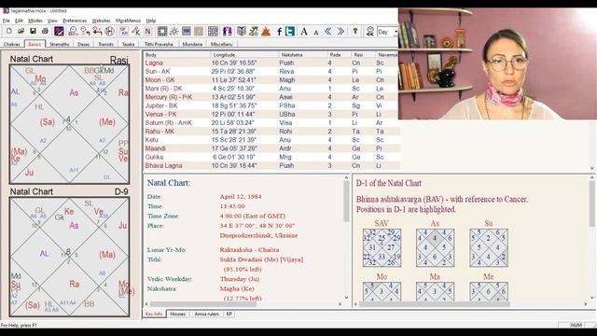Image resolution: width=597 pixels, height=336 pixels.
Task: Switch to the Tajaka tab
Action: coord(129,44)
